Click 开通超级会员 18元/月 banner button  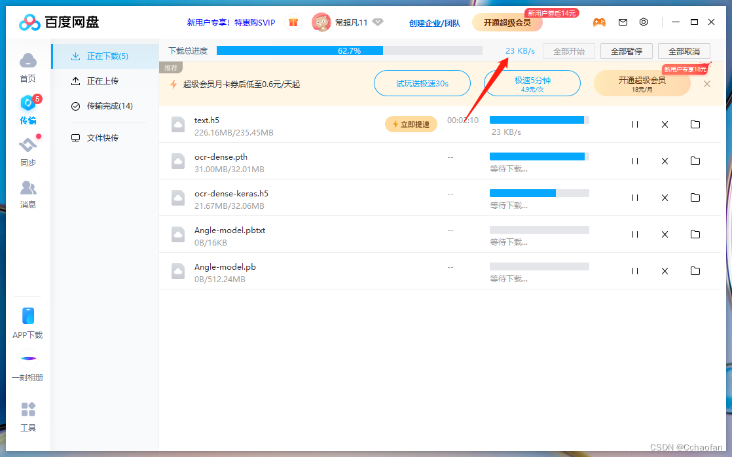point(642,84)
